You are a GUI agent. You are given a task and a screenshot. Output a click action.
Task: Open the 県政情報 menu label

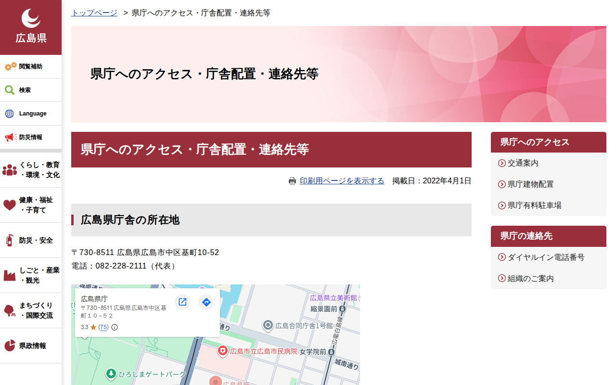point(33,346)
